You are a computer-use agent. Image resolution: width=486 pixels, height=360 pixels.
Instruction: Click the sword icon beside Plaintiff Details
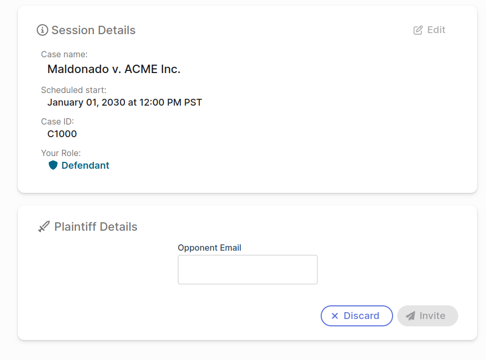coord(44,227)
